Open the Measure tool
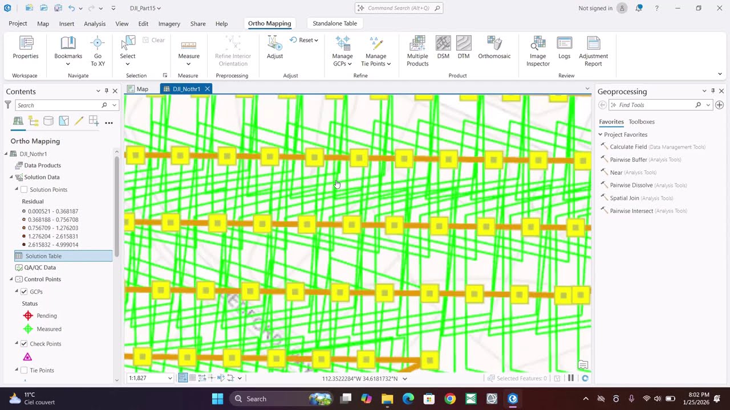The height and width of the screenshot is (410, 730). pos(189,51)
